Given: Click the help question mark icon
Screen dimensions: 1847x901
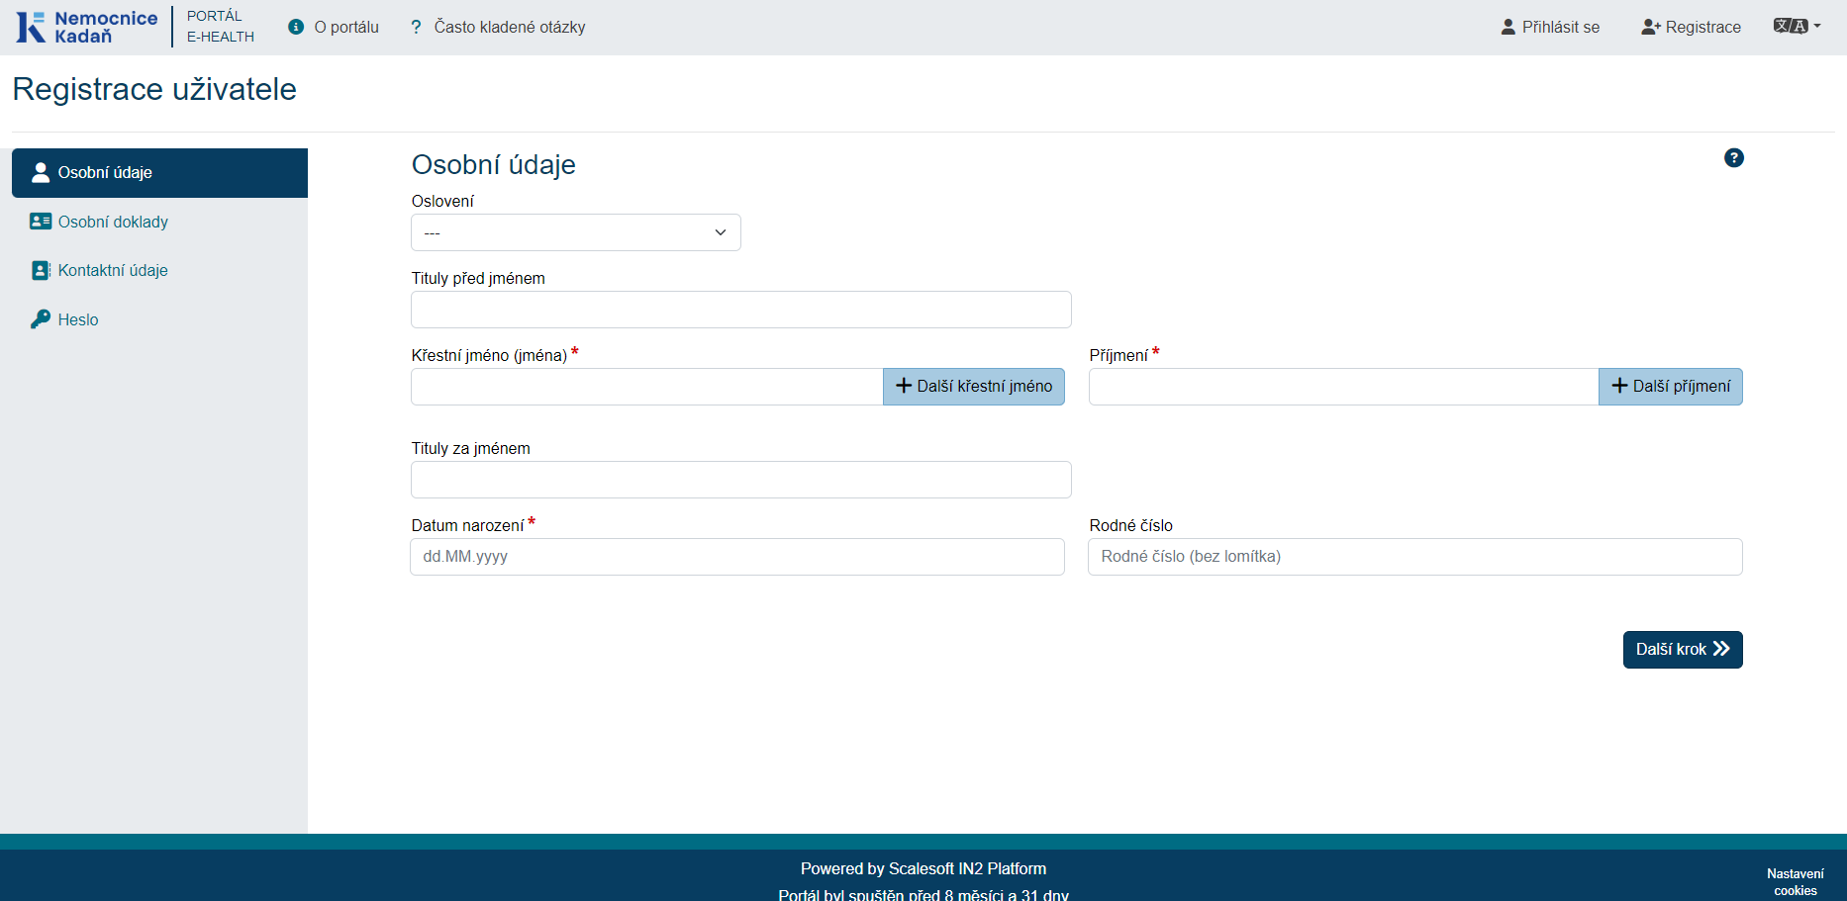Looking at the screenshot, I should click(1733, 158).
